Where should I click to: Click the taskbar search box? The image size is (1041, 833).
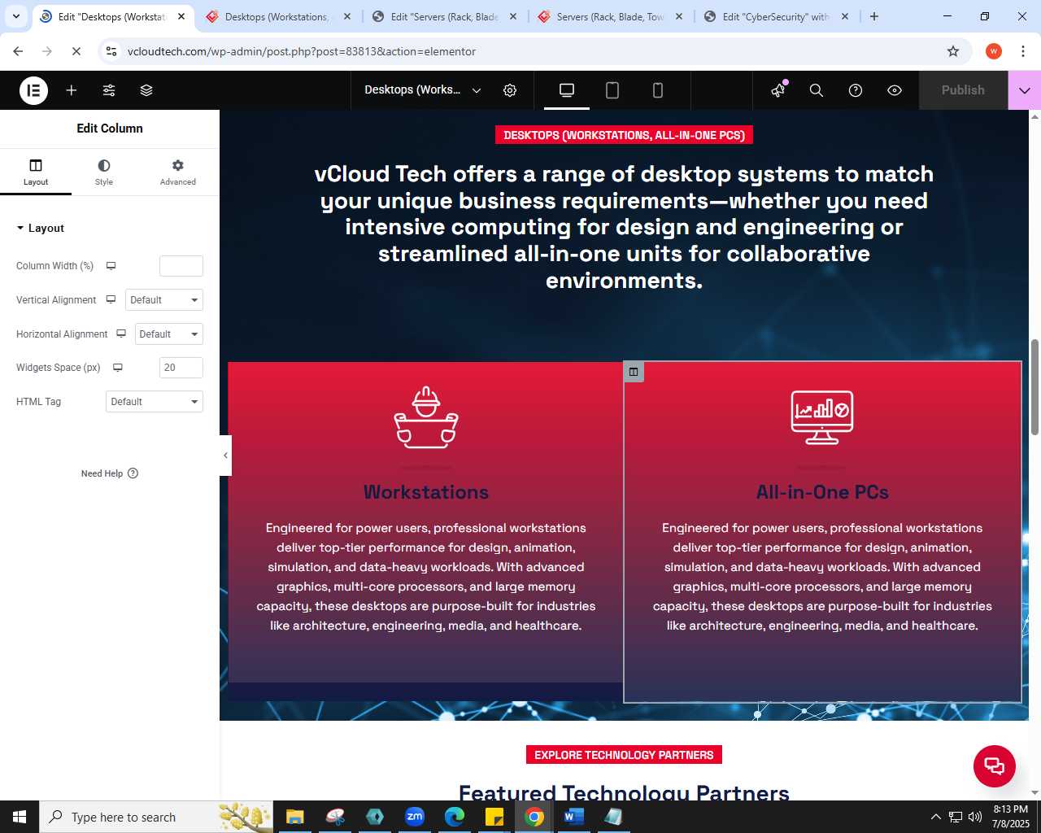click(x=156, y=817)
